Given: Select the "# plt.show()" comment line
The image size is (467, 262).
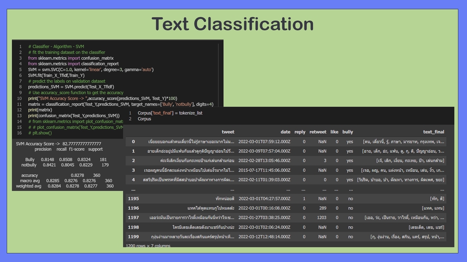Looking at the screenshot, I should [x=40, y=133].
